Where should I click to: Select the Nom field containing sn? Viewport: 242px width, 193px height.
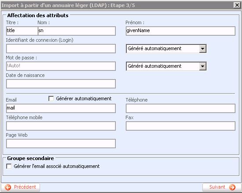point(77,31)
